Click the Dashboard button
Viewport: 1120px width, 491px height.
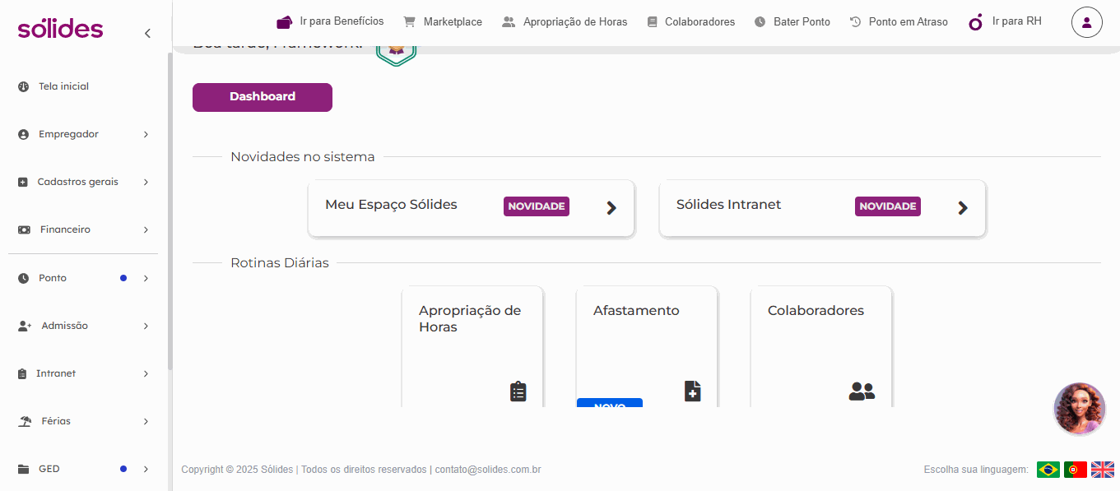click(x=263, y=97)
